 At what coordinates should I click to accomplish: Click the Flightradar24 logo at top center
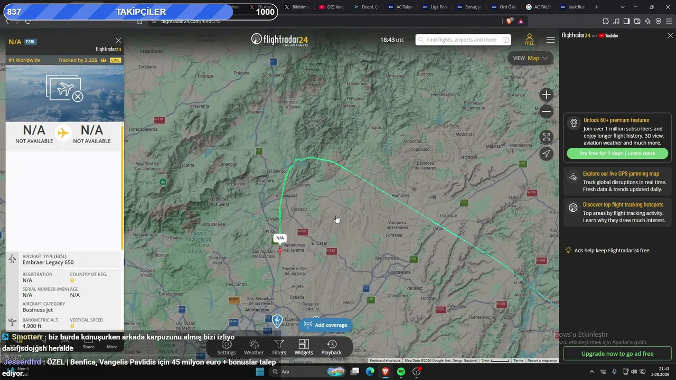click(x=279, y=40)
